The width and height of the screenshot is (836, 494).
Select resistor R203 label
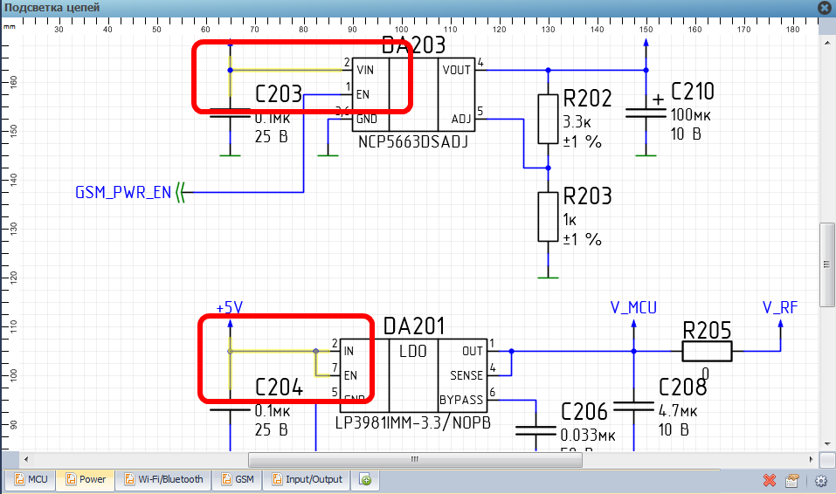[x=588, y=196]
